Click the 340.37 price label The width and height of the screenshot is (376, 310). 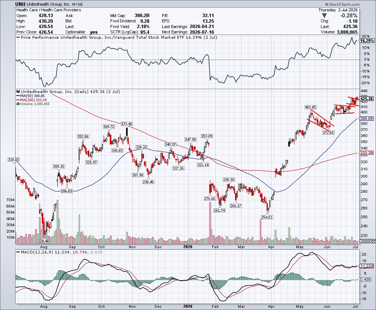pos(170,144)
